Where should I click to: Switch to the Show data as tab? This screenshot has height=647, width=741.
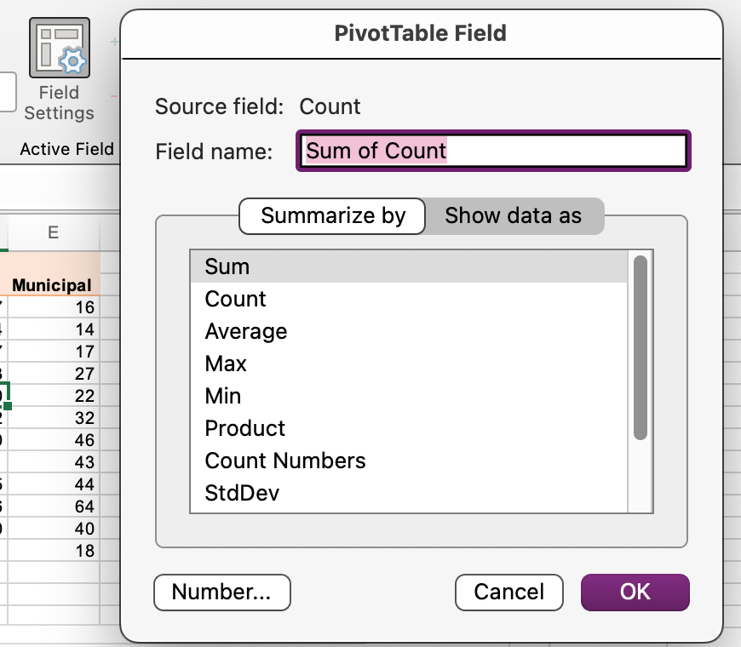[514, 216]
